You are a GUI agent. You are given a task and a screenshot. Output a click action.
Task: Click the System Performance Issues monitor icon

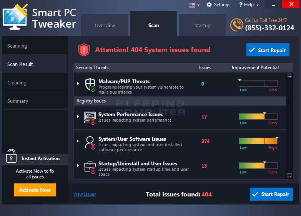(90, 118)
